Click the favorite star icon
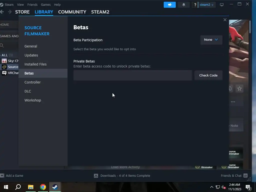 point(239,88)
